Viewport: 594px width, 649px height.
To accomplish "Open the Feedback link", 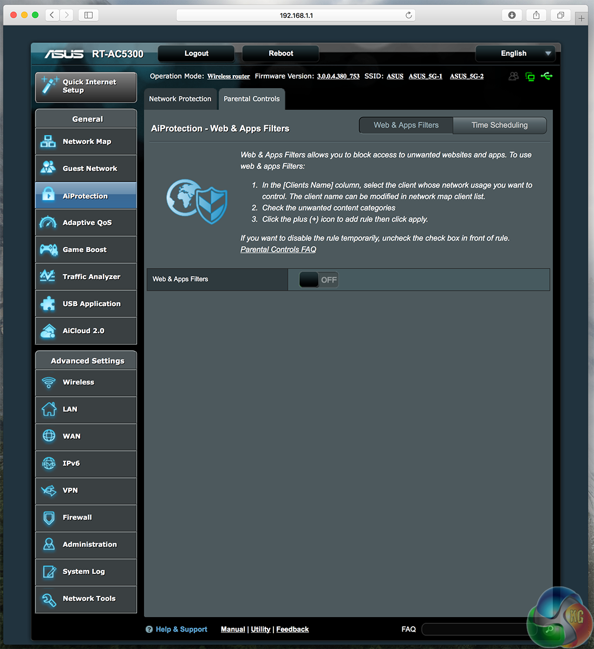I will [x=292, y=629].
